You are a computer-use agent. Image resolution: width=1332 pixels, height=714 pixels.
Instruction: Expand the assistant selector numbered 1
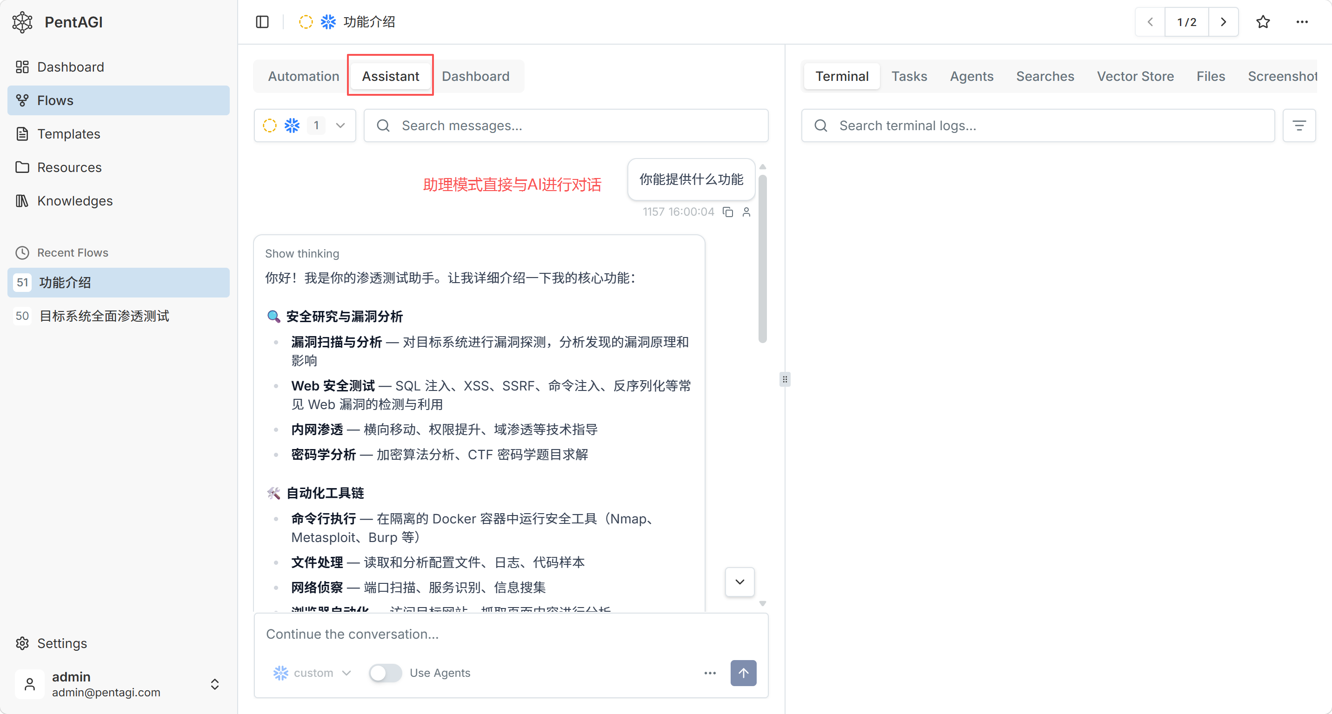pyautogui.click(x=305, y=126)
